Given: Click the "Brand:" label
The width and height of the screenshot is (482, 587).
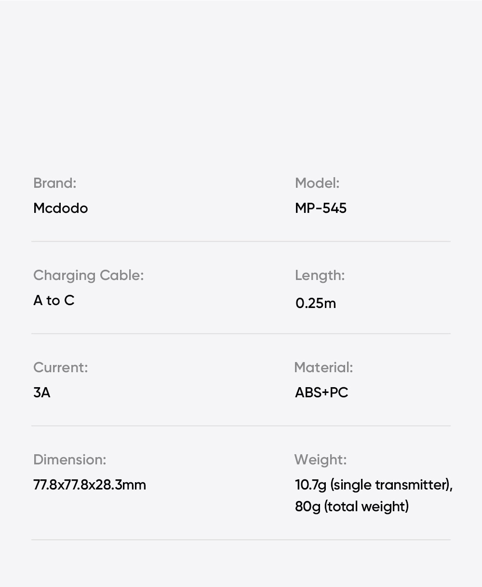Looking at the screenshot, I should pyautogui.click(x=54, y=183).
